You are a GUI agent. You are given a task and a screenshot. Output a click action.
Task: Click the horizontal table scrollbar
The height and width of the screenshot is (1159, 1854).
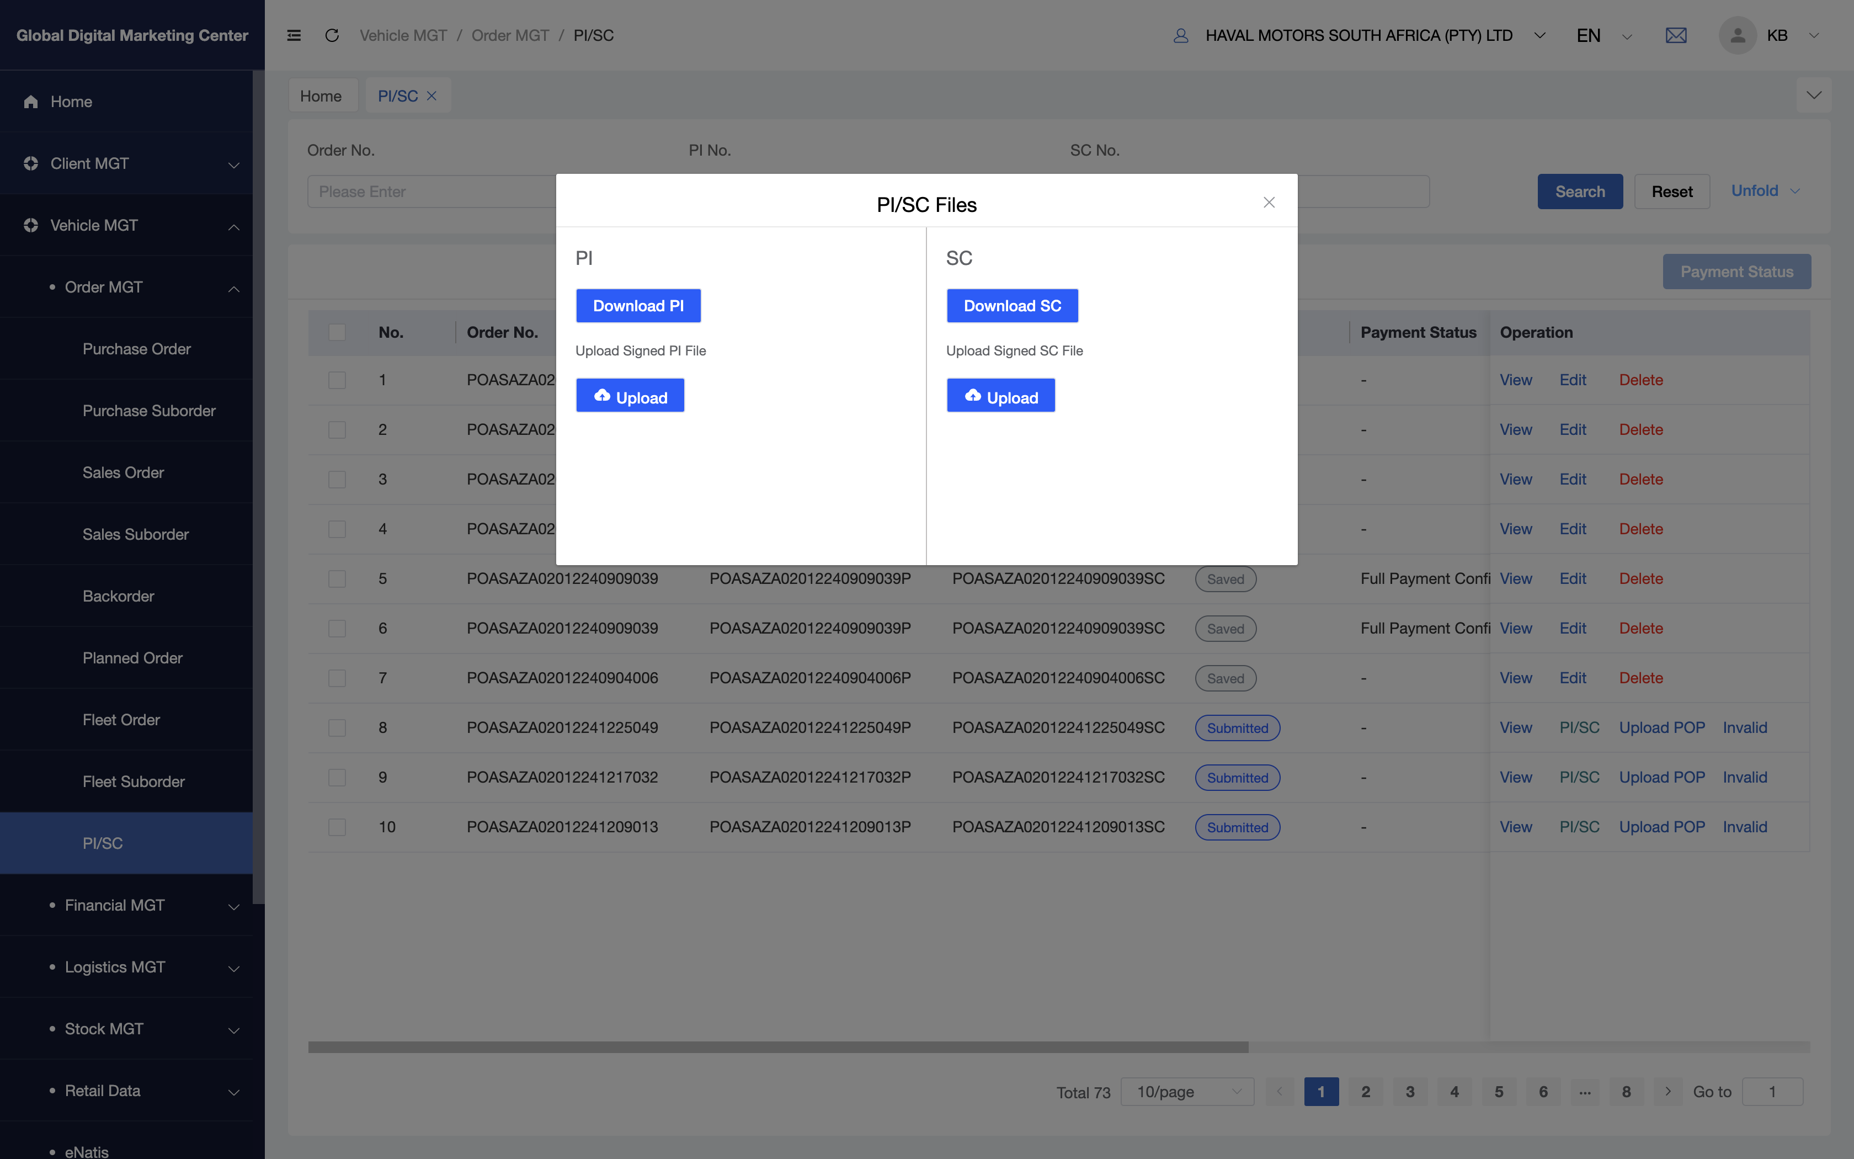click(777, 1047)
